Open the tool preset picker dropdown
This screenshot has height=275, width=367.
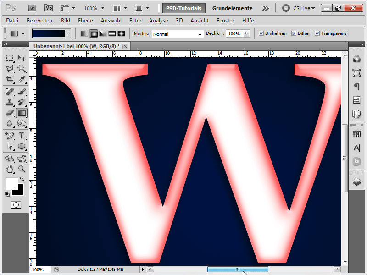point(23,33)
